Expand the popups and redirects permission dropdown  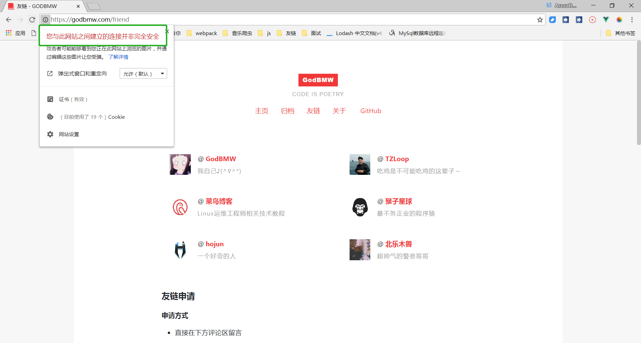coord(143,74)
